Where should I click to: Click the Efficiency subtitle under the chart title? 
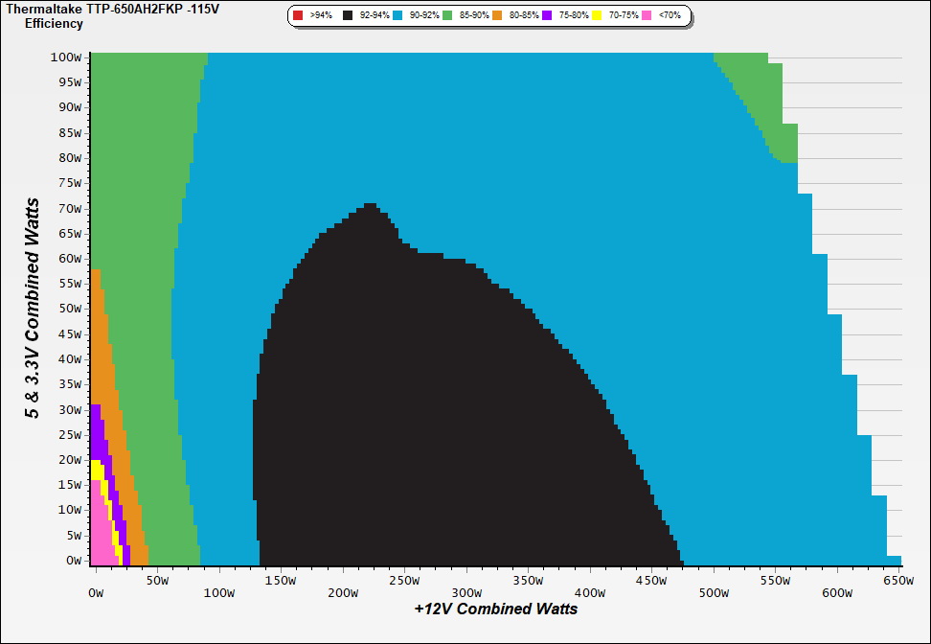coord(54,23)
